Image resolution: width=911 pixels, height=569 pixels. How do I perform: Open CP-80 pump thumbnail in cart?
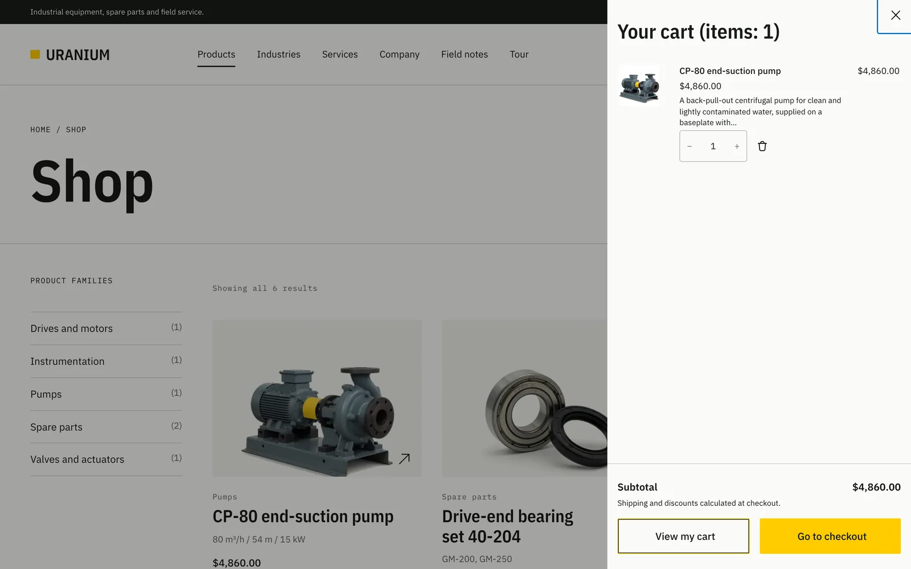coord(639,85)
